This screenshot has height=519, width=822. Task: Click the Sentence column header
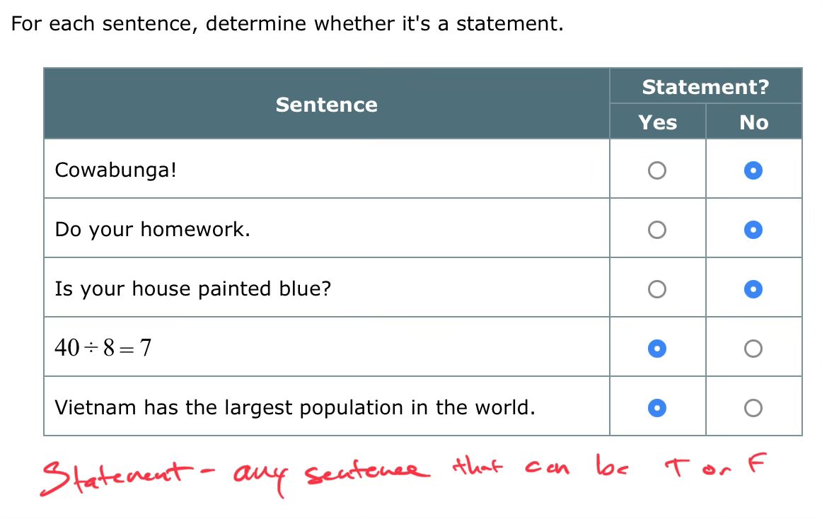point(326,105)
